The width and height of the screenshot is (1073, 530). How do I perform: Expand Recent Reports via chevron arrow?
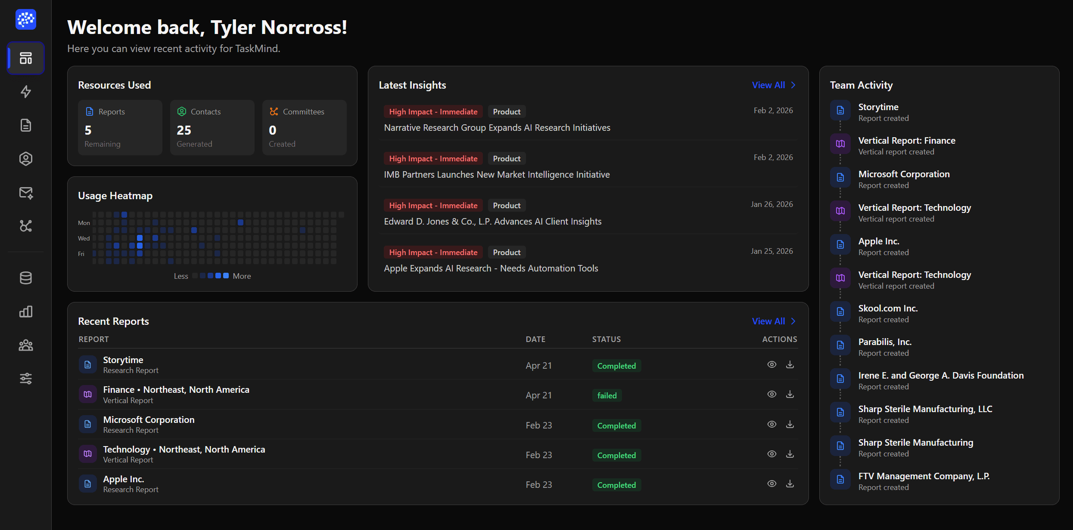coord(793,321)
